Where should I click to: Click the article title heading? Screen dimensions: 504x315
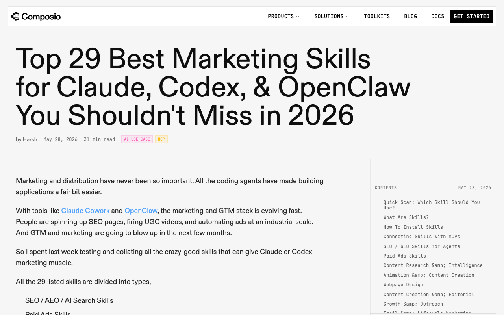pos(213,87)
